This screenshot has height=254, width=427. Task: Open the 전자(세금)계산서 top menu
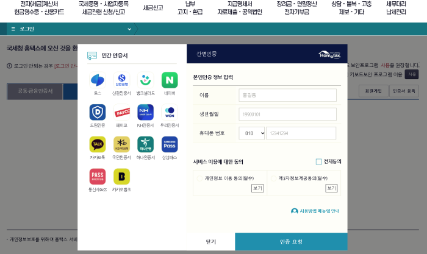pyautogui.click(x=39, y=8)
